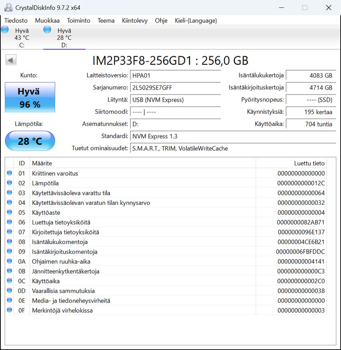Click the 28 °C temperature button
This screenshot has height=350, width=341.
tap(30, 141)
